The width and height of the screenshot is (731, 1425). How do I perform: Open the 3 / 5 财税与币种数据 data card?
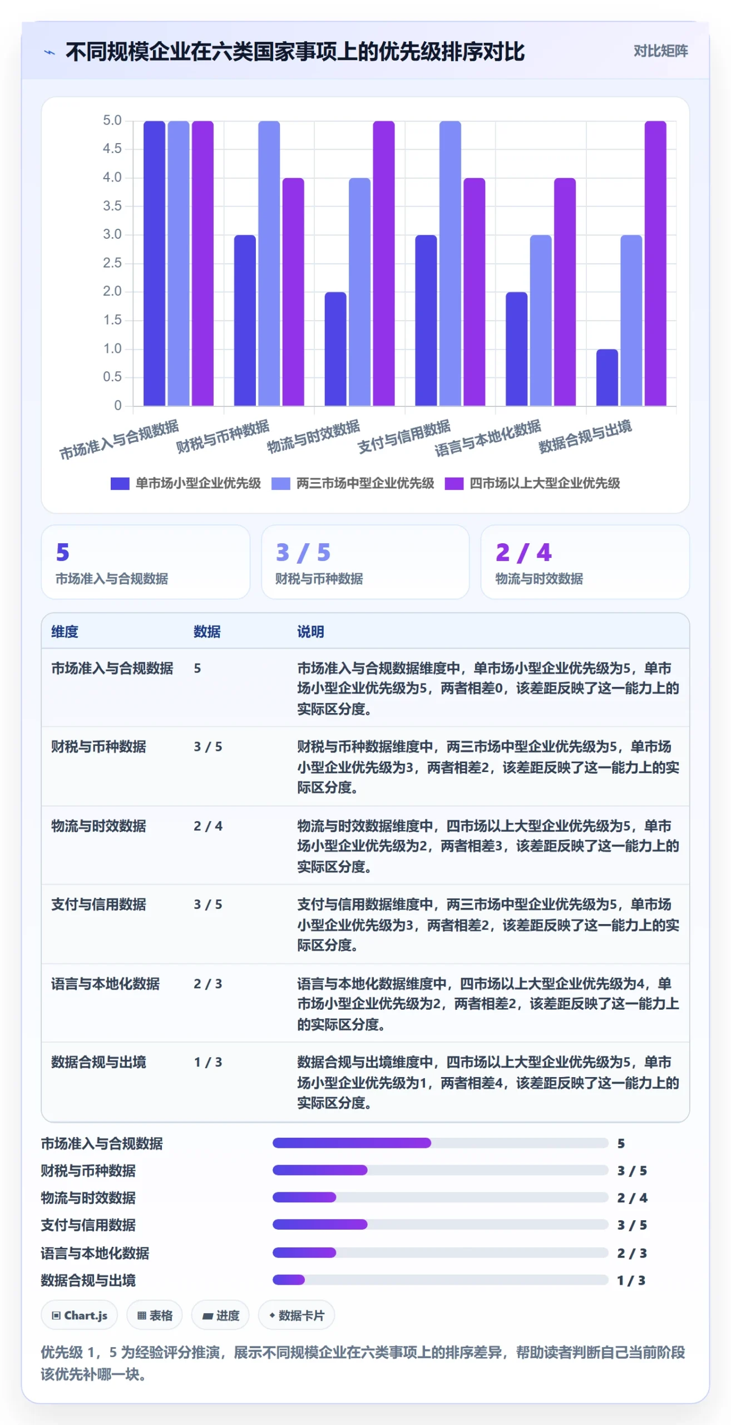(366, 562)
